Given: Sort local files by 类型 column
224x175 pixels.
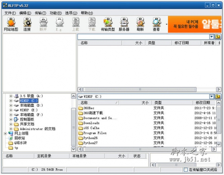Looking at the screenshot, I should point(172,103).
